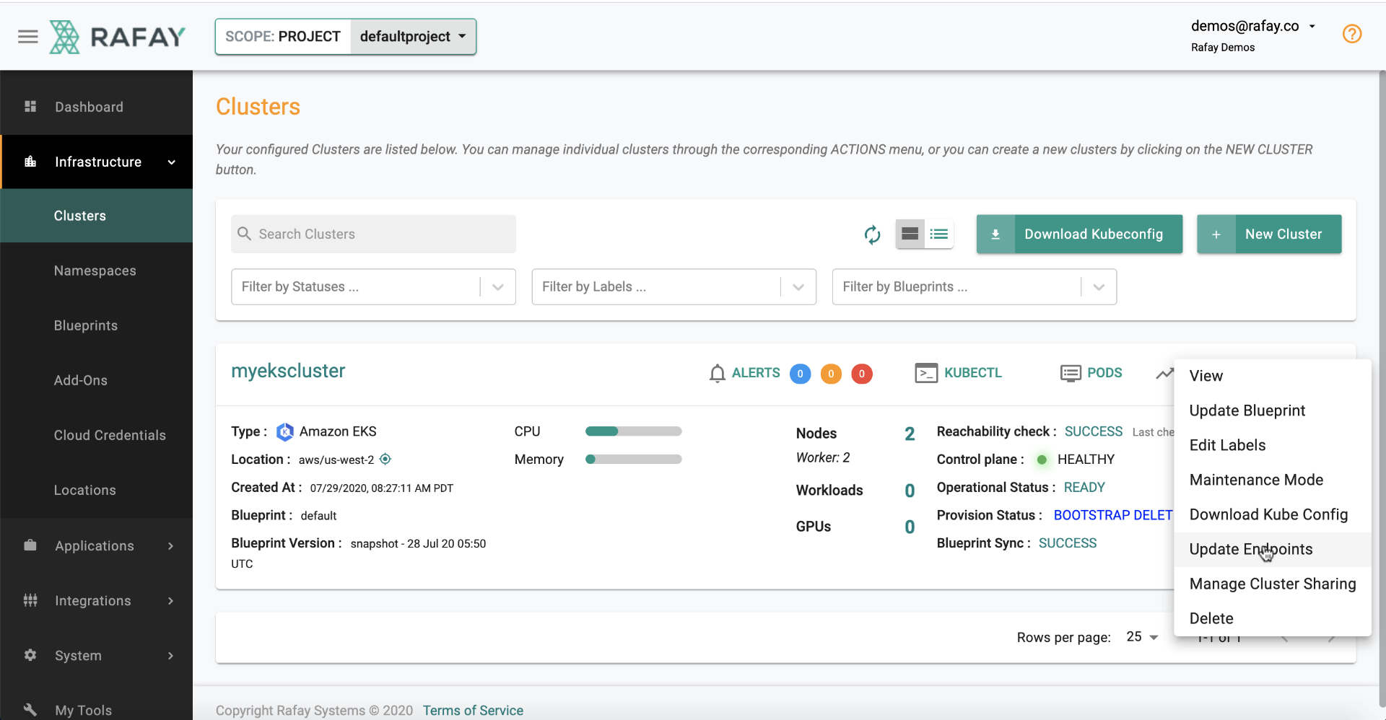
Task: Click the Download Kubeconfig button
Action: click(x=1079, y=234)
